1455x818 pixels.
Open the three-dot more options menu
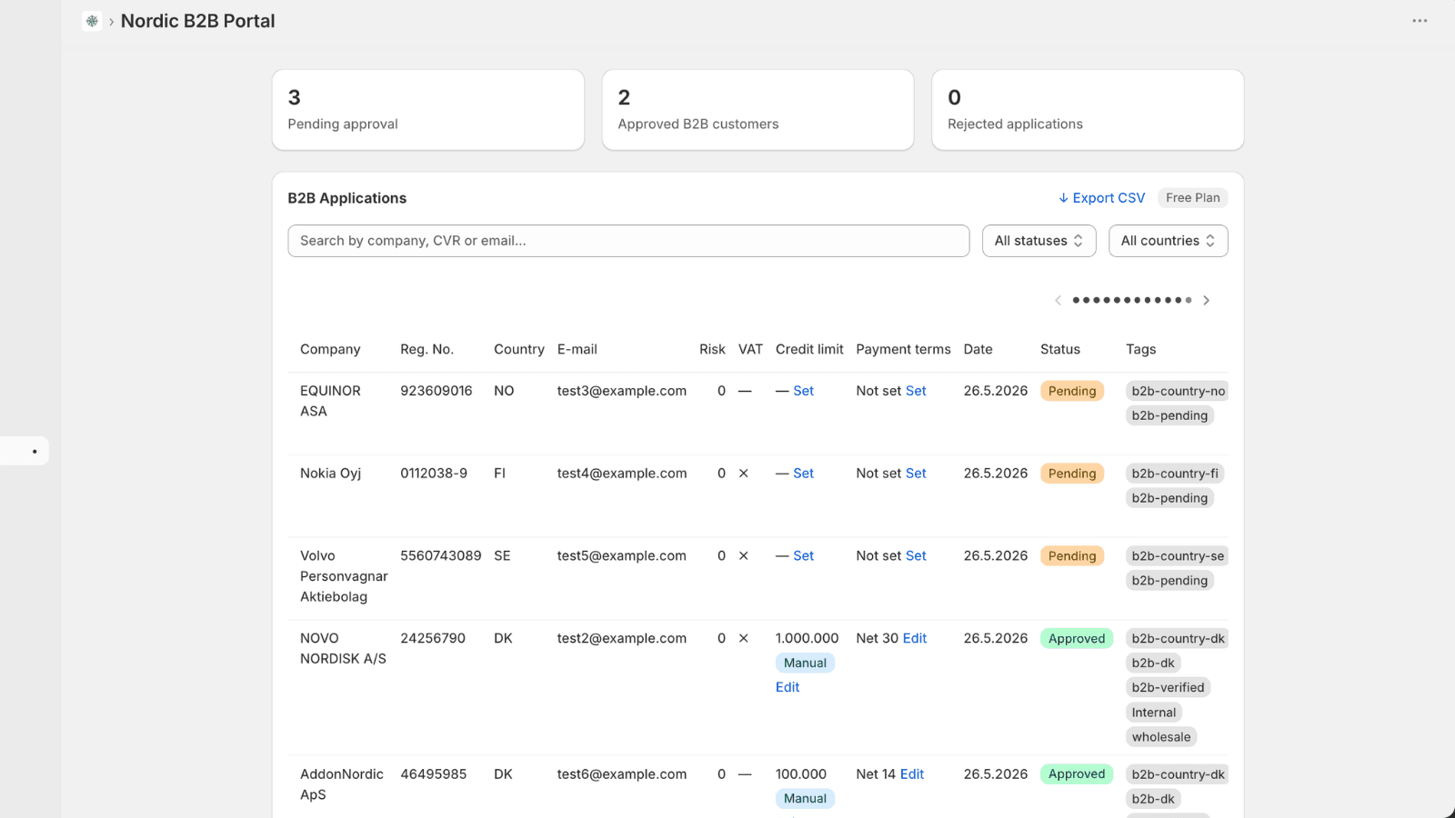coord(1420,21)
